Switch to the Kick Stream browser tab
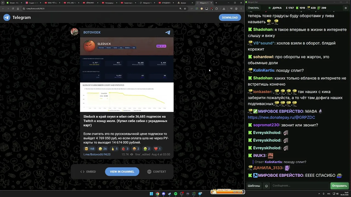351x197 pixels. coord(14,3)
